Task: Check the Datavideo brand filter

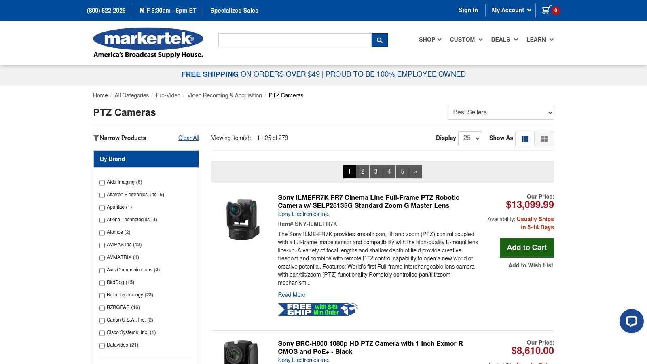Action: 102,346
